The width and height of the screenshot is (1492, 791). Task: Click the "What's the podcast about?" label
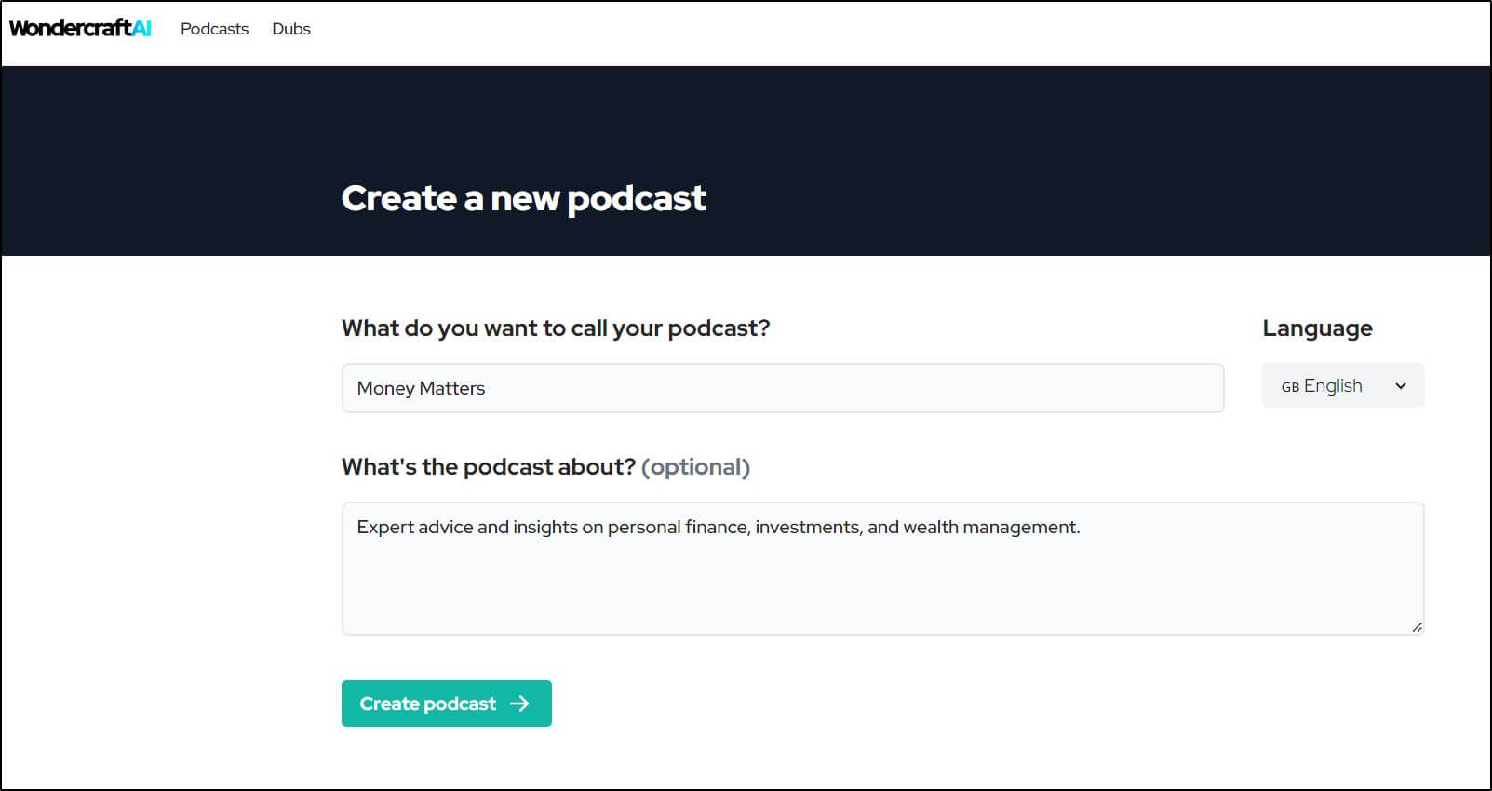coord(488,467)
